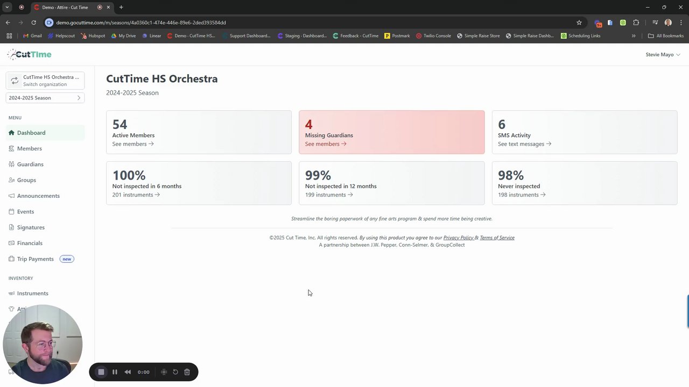Open Instruments under Inventory
Screen dimensions: 689x387
(x=33, y=293)
